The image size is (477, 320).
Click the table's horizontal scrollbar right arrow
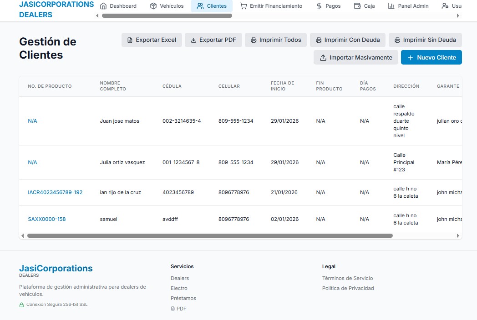pos(458,236)
